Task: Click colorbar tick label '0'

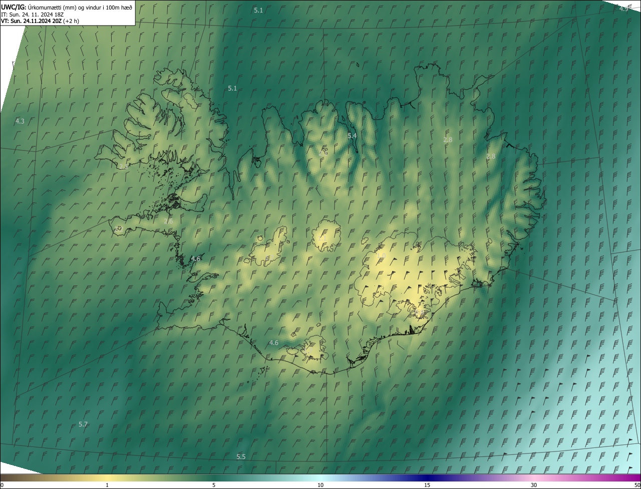Action: (x=2, y=485)
